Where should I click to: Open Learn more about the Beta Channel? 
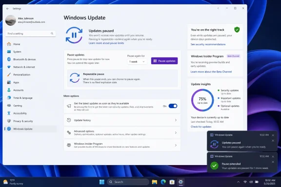point(211,72)
